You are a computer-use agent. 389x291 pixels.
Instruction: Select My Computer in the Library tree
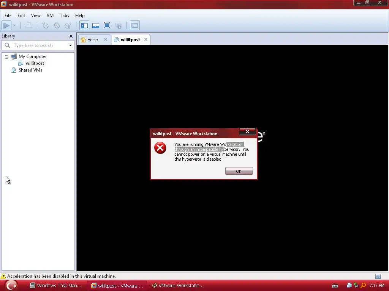33,56
